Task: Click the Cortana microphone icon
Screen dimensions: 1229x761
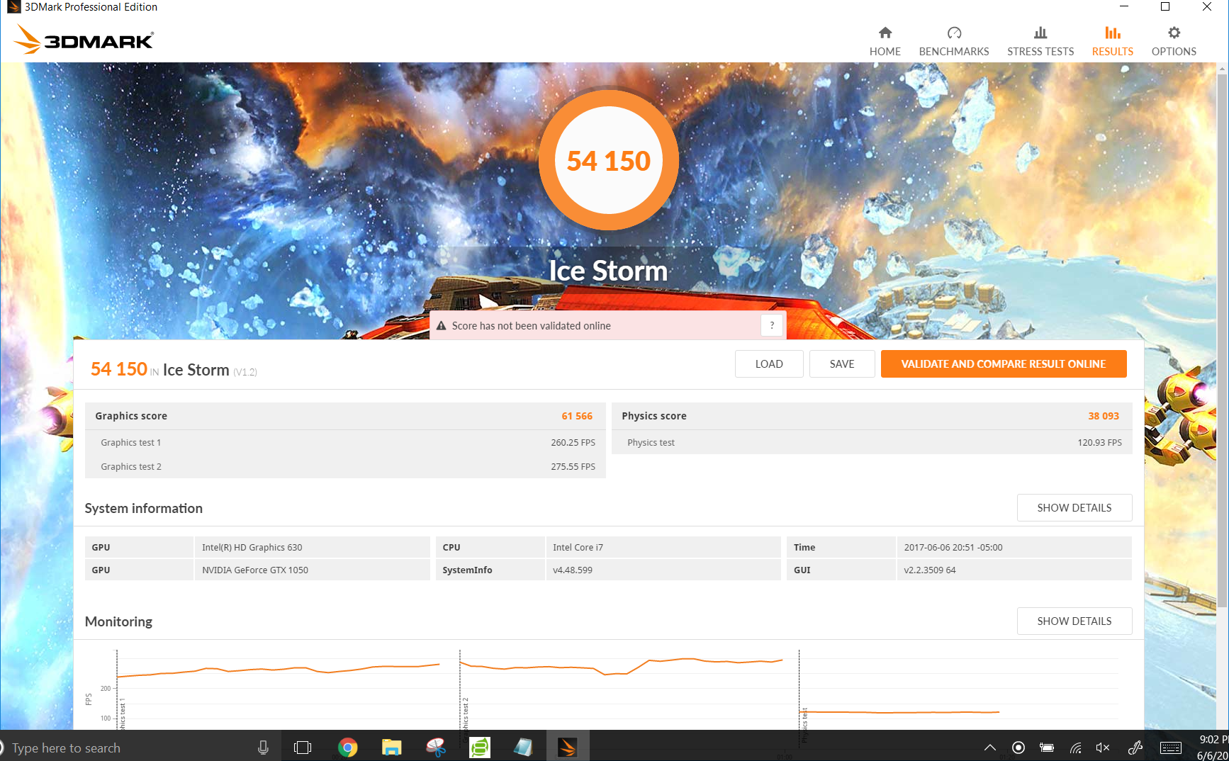Action: tap(263, 748)
